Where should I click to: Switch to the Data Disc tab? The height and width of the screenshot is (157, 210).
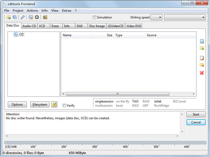[x=13, y=25]
